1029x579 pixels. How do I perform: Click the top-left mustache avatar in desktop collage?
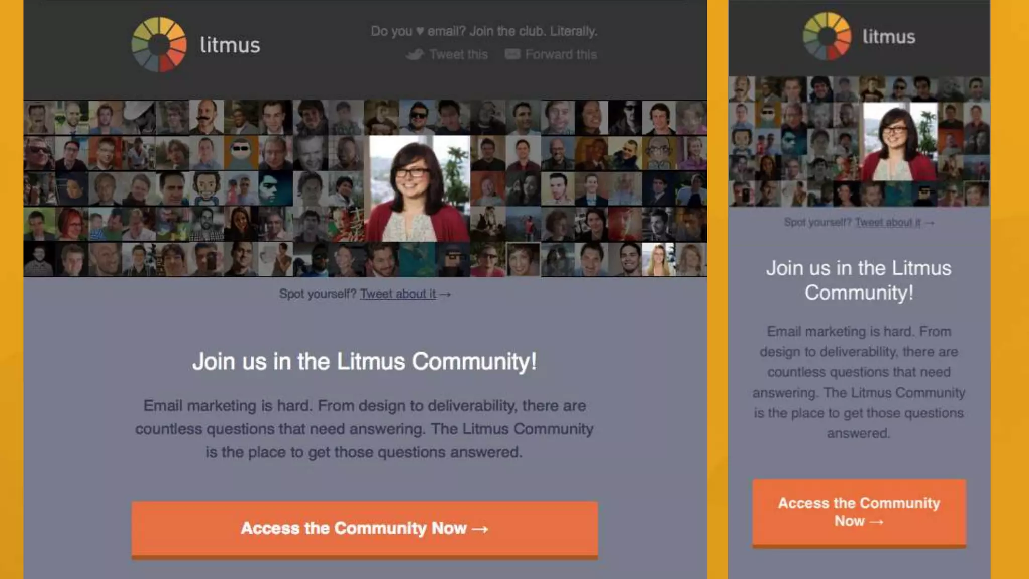pos(39,118)
